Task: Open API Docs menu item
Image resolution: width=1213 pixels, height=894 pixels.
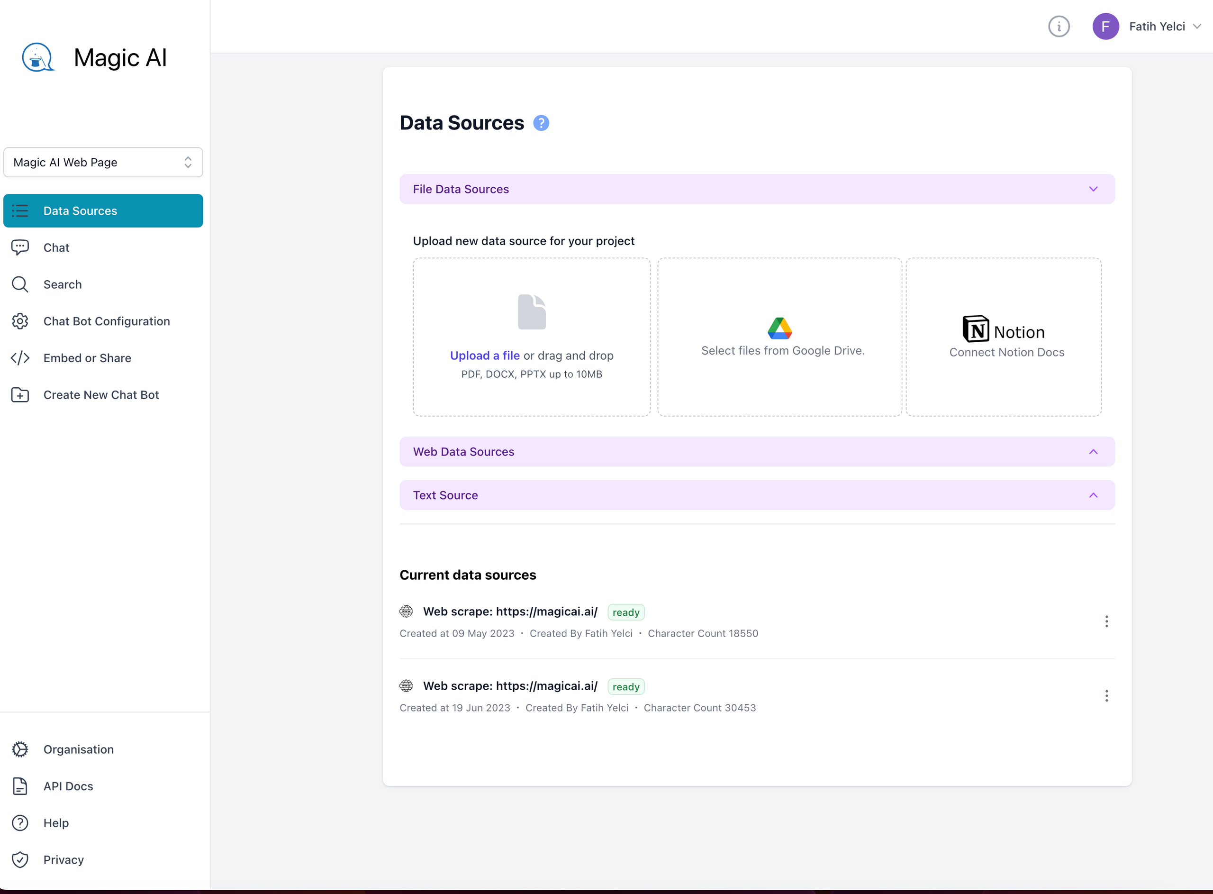Action: coord(103,786)
